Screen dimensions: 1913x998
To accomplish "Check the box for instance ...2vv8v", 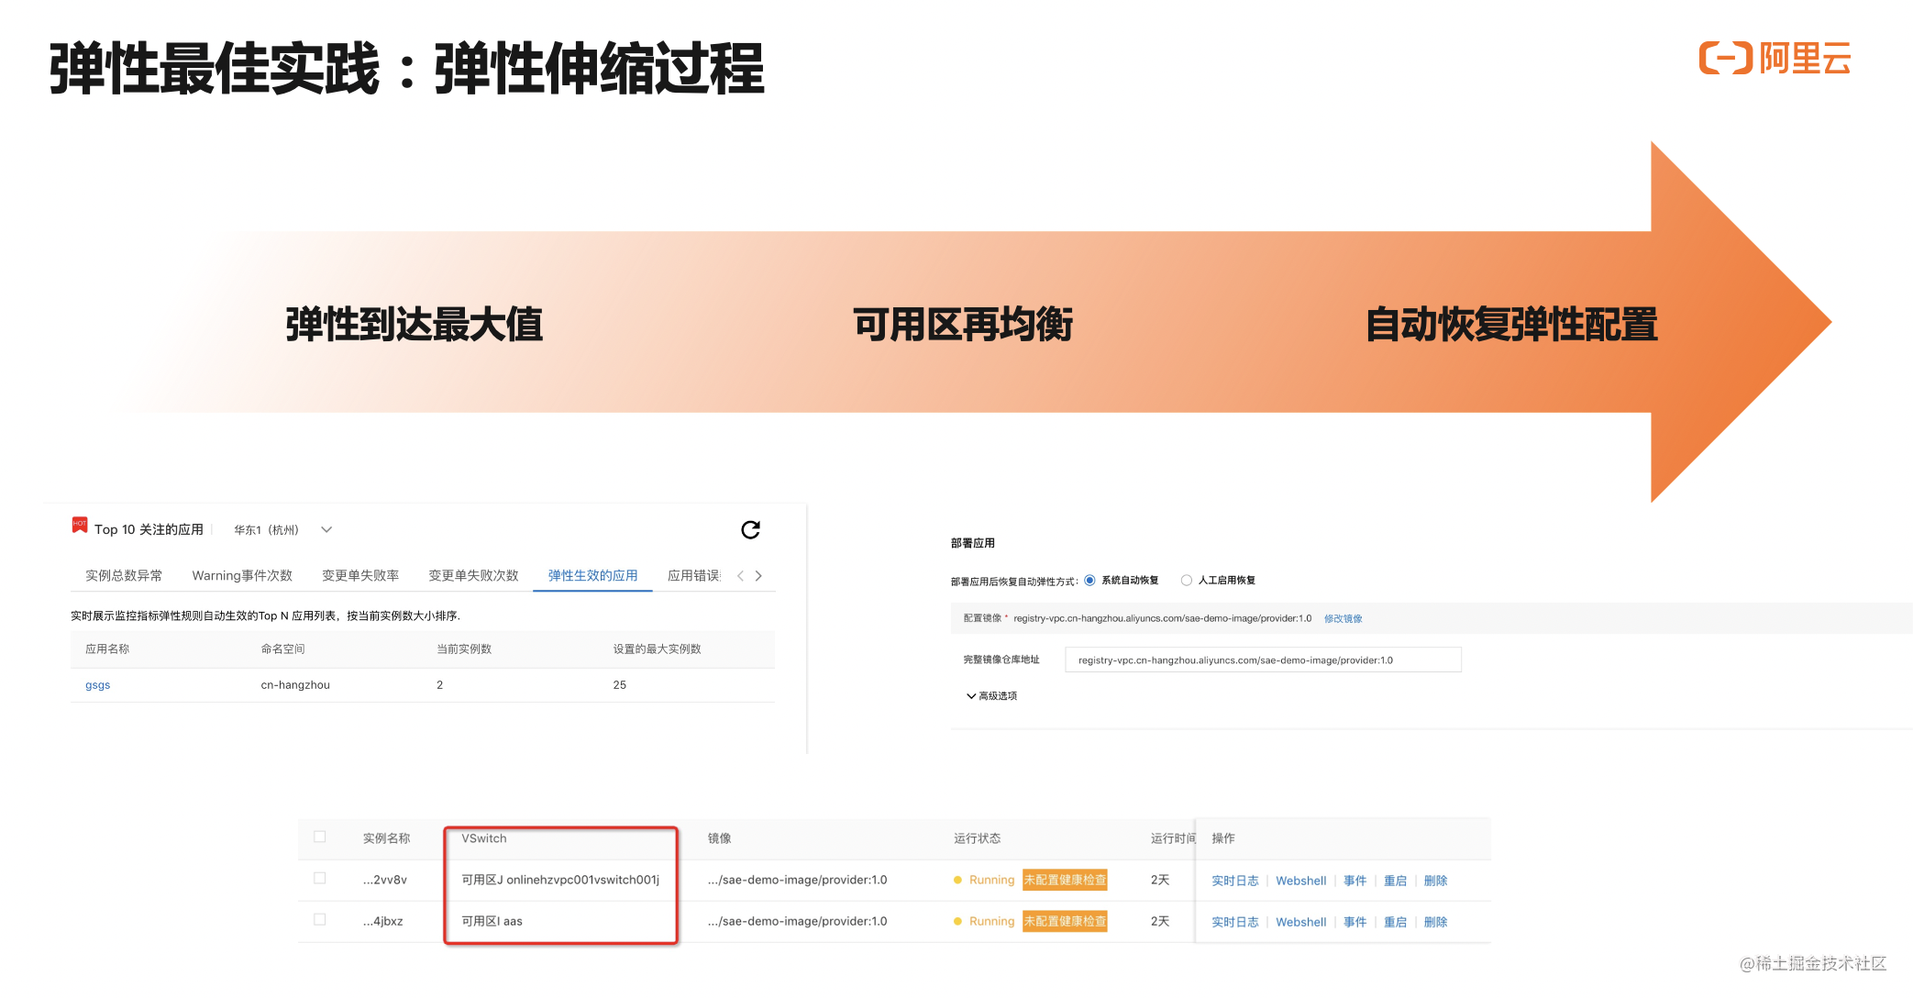I will click(319, 878).
